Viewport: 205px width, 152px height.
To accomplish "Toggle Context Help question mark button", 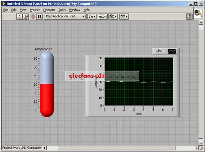I will tap(189, 17).
